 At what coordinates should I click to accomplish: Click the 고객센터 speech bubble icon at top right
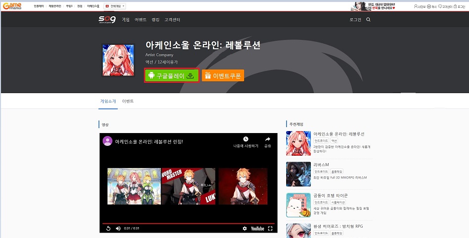(x=440, y=6)
